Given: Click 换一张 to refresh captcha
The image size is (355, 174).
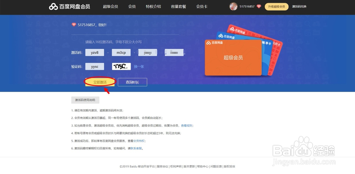Looking at the screenshot, I should 139,67.
